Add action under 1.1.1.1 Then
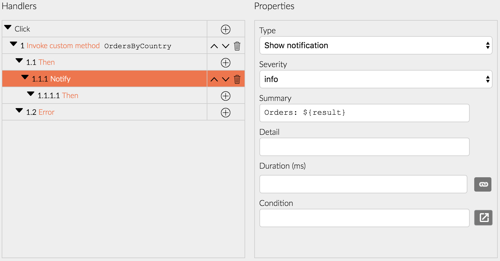The width and height of the screenshot is (500, 261). 226,96
